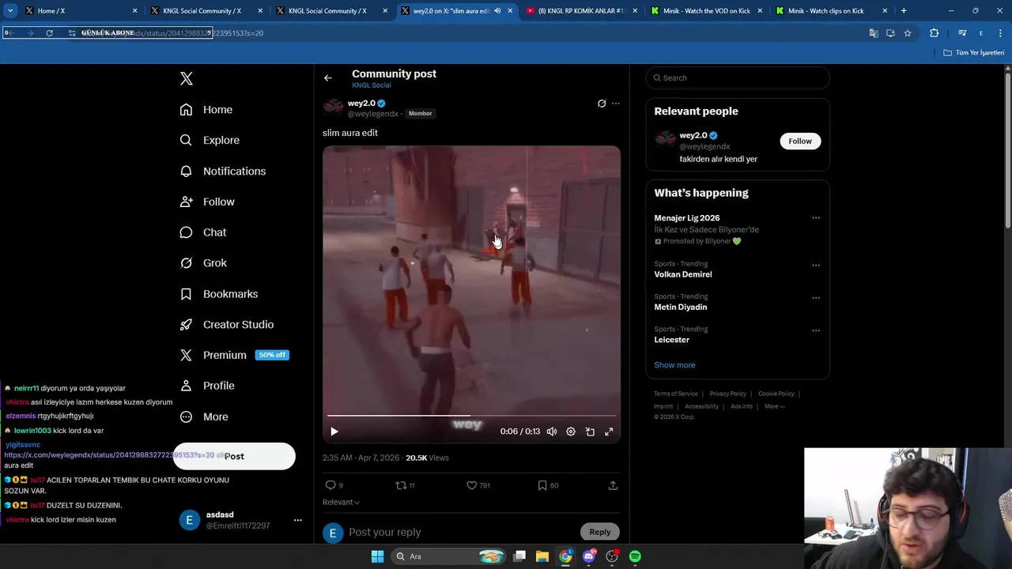Launch Grok from the sidebar
This screenshot has width=1012, height=569.
coord(203,263)
